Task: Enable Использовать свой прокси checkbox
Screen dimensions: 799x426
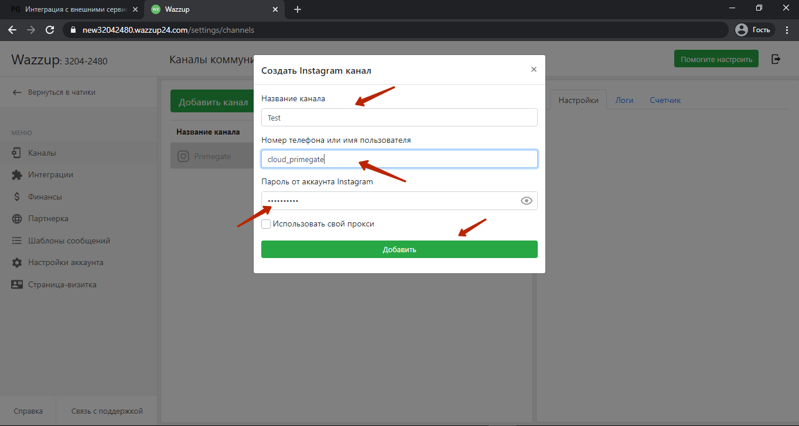Action: [266, 224]
